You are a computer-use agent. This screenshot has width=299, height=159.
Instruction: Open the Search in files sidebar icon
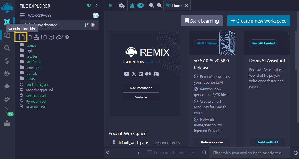pyautogui.click(x=7, y=48)
